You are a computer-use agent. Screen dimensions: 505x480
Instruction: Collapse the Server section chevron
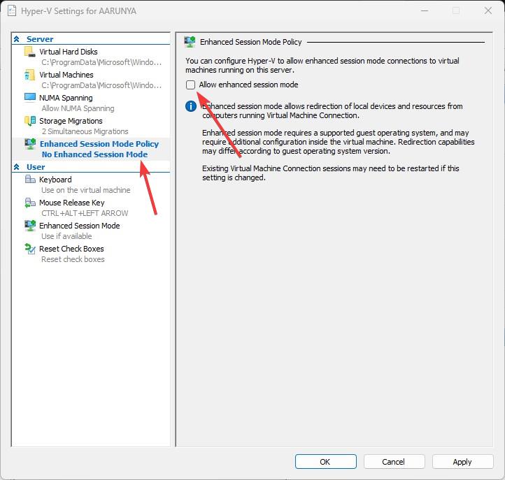16,39
